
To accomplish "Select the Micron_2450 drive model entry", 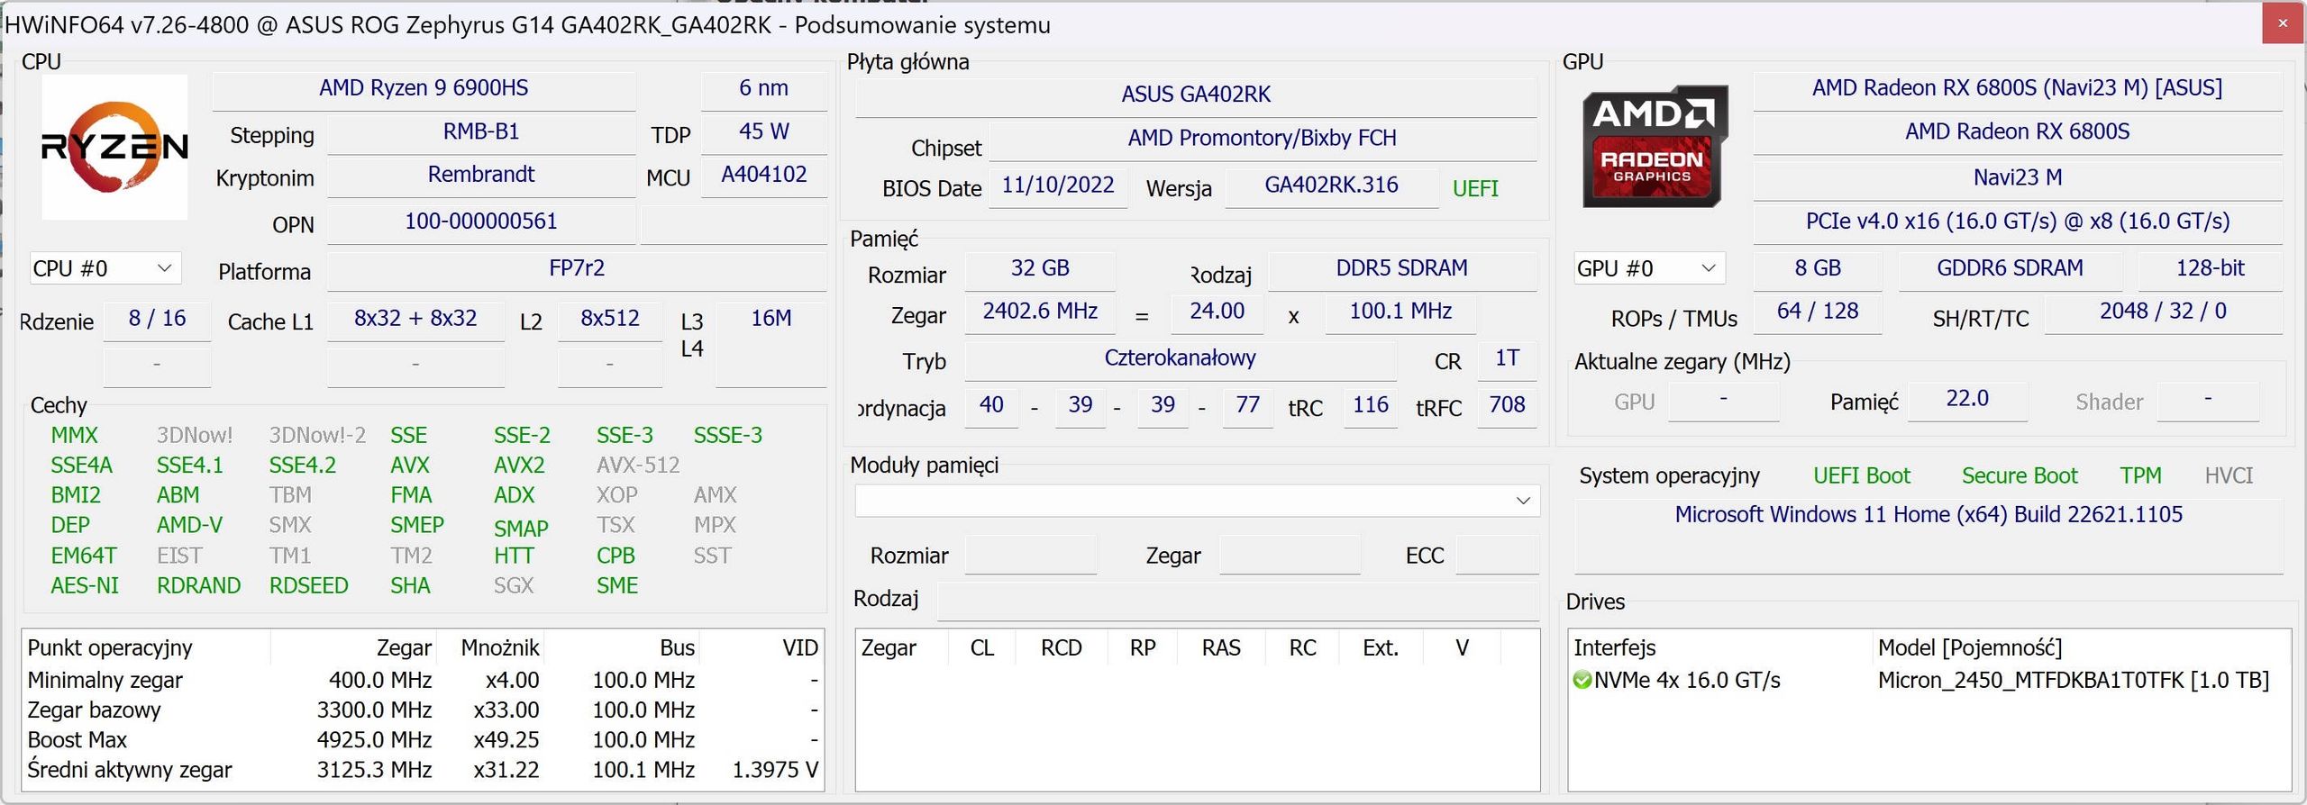I will click(2074, 681).
